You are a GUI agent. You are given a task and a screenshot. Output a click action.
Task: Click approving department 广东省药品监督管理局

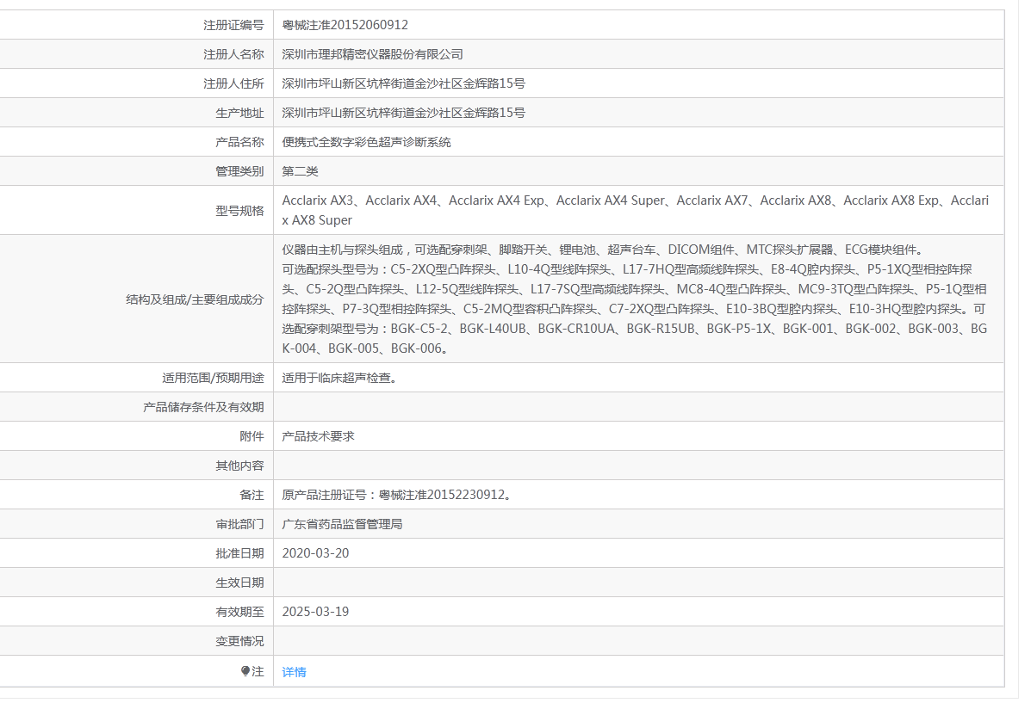[342, 524]
